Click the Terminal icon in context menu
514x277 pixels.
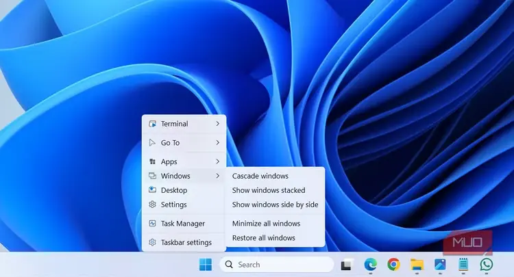pos(152,124)
